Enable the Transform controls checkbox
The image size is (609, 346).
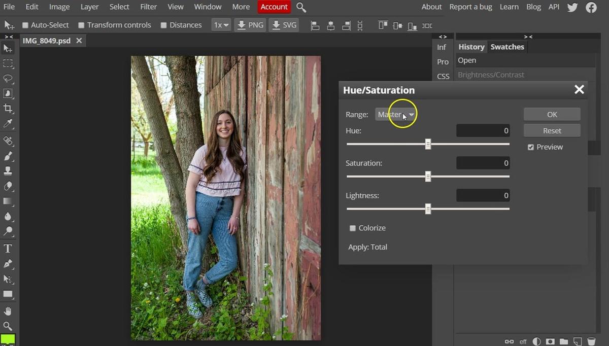(x=81, y=25)
